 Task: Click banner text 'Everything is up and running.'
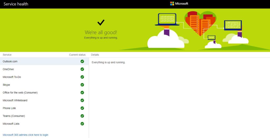coord(101,38)
